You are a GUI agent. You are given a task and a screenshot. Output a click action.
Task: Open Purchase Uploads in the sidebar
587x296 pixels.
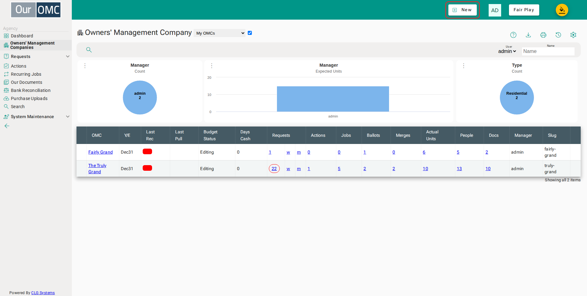pyautogui.click(x=29, y=98)
